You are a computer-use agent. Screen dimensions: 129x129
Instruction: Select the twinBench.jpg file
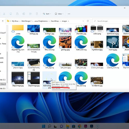[97, 82]
